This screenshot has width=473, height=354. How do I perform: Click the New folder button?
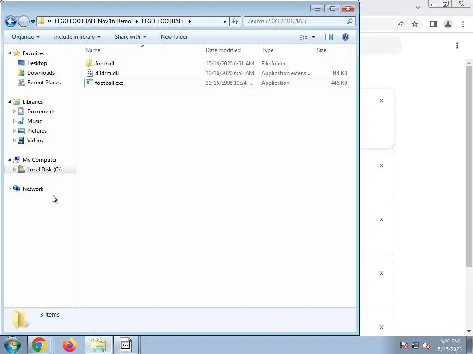[174, 37]
